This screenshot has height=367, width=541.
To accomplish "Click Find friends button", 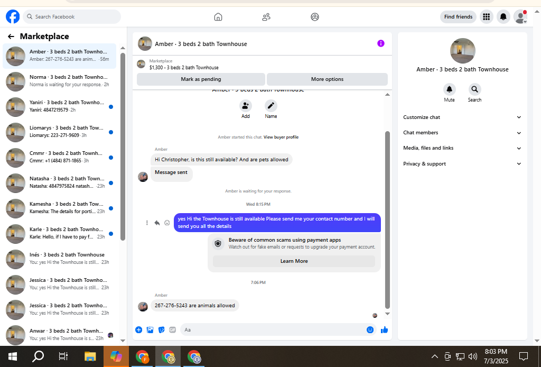I will [458, 16].
